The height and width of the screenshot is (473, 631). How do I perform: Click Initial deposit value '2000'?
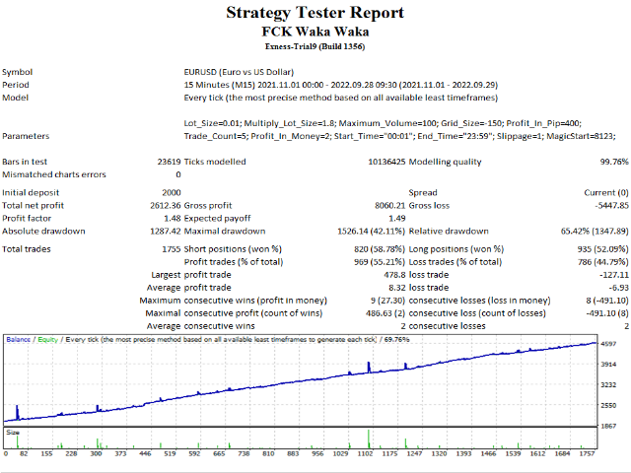172,193
